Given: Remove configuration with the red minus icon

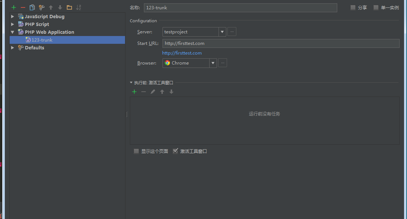Looking at the screenshot, I should point(23,7).
